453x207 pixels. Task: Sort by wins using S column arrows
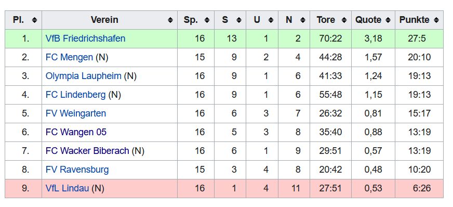click(238, 20)
